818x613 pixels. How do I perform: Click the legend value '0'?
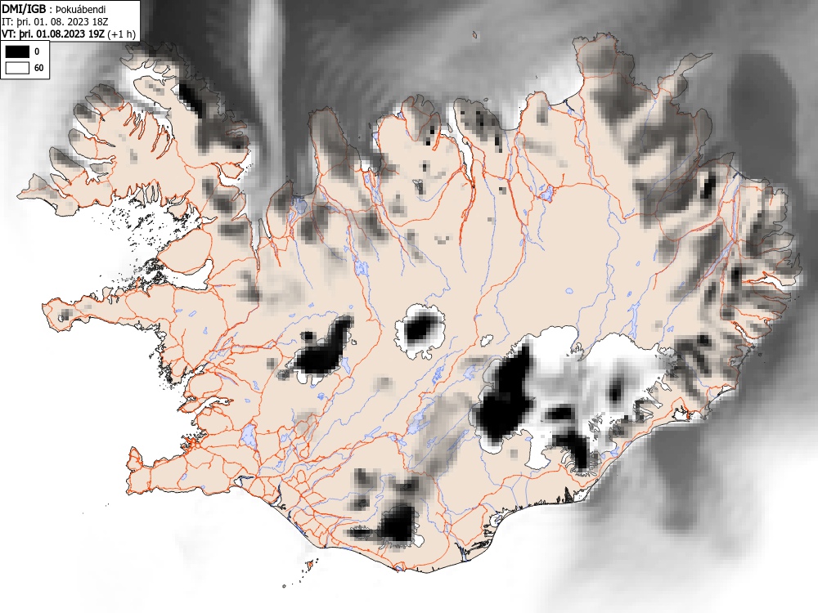pyautogui.click(x=37, y=51)
